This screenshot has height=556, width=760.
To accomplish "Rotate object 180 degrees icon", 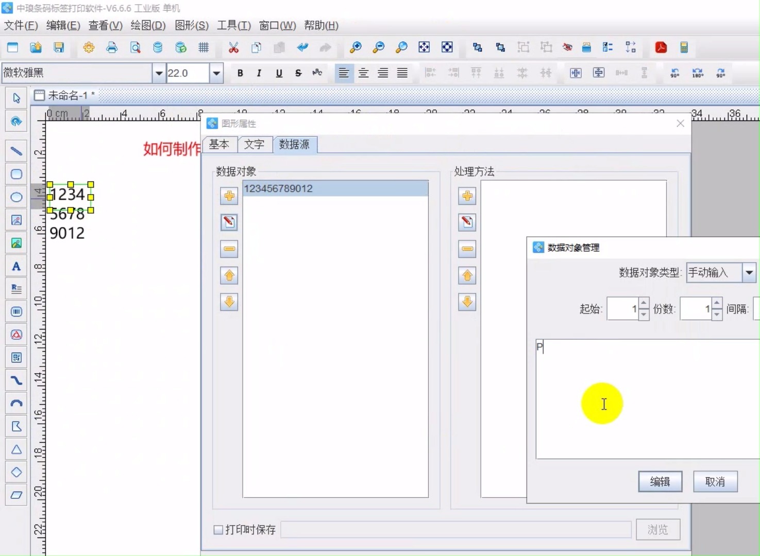I will [x=698, y=73].
